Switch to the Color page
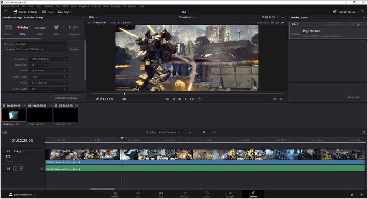The height and width of the screenshot is (199, 368). [207, 195]
